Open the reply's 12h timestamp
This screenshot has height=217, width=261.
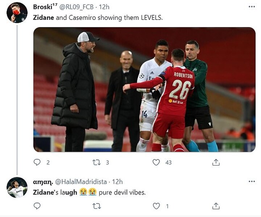click(x=117, y=182)
